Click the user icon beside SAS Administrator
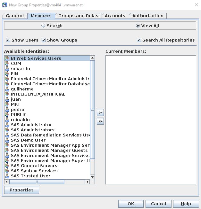The width and height of the screenshot is (201, 209). (x=7, y=125)
